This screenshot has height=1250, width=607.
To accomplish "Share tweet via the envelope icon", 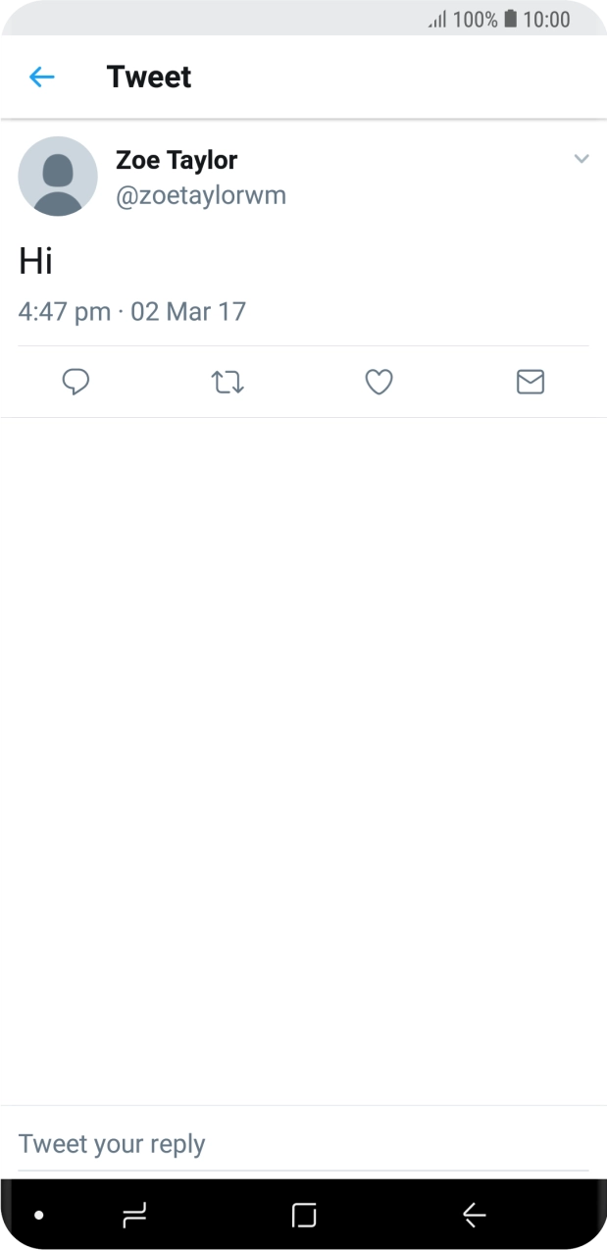I will [530, 382].
